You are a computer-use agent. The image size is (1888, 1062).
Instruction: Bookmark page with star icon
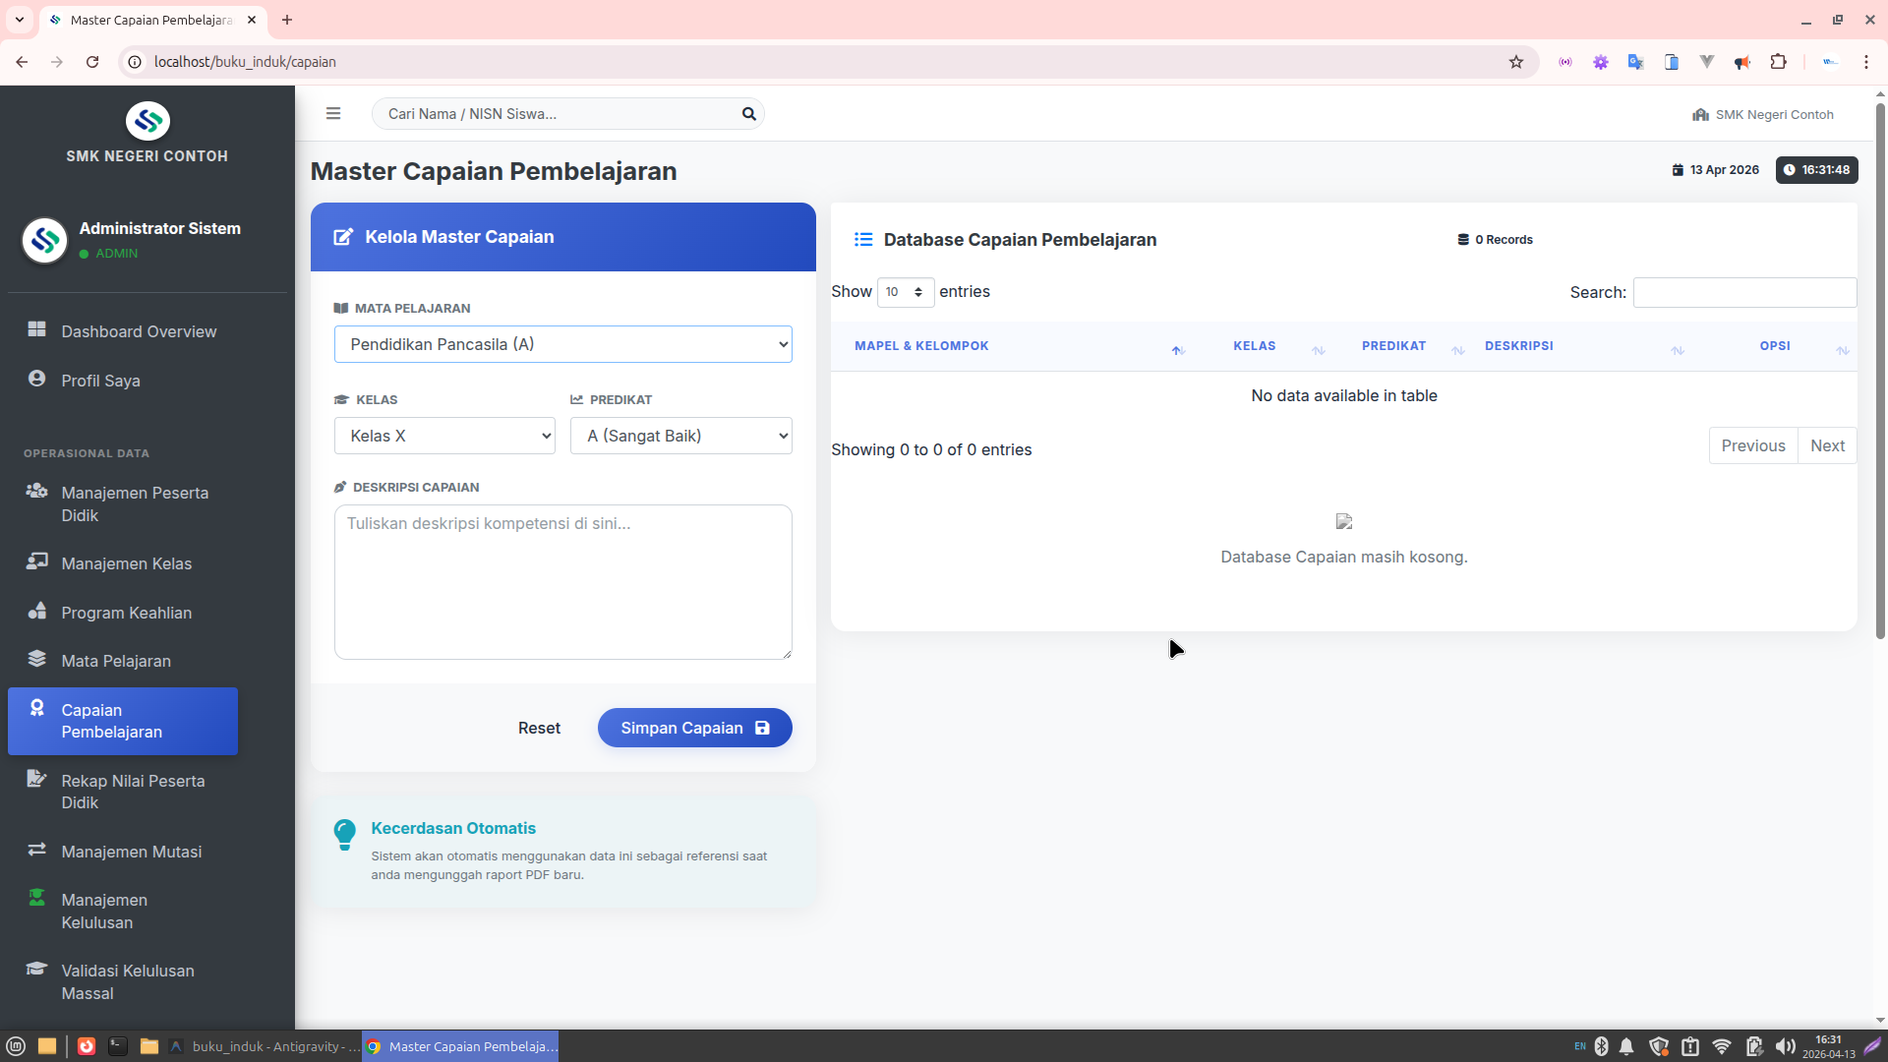[x=1515, y=62]
